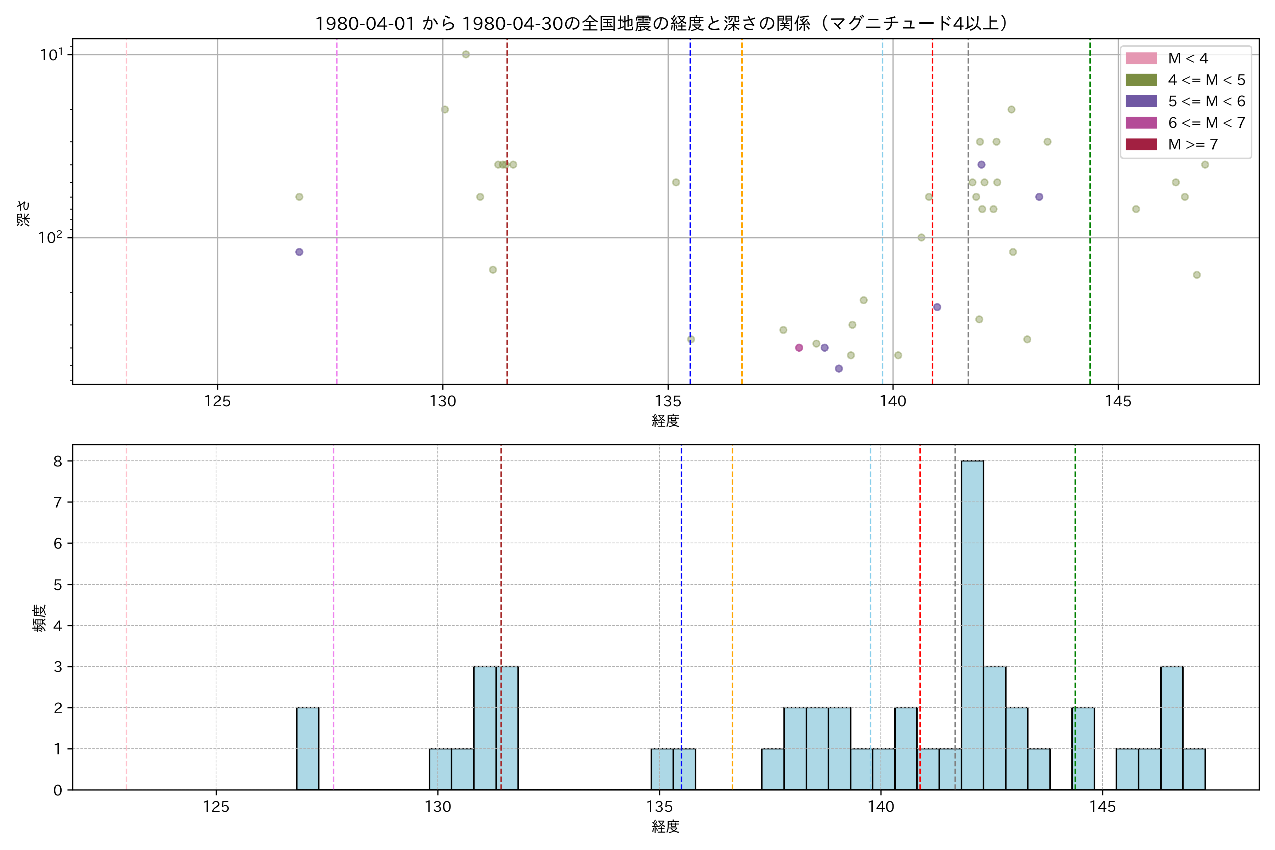Click the magenta scatter point near longitude 138

click(799, 347)
